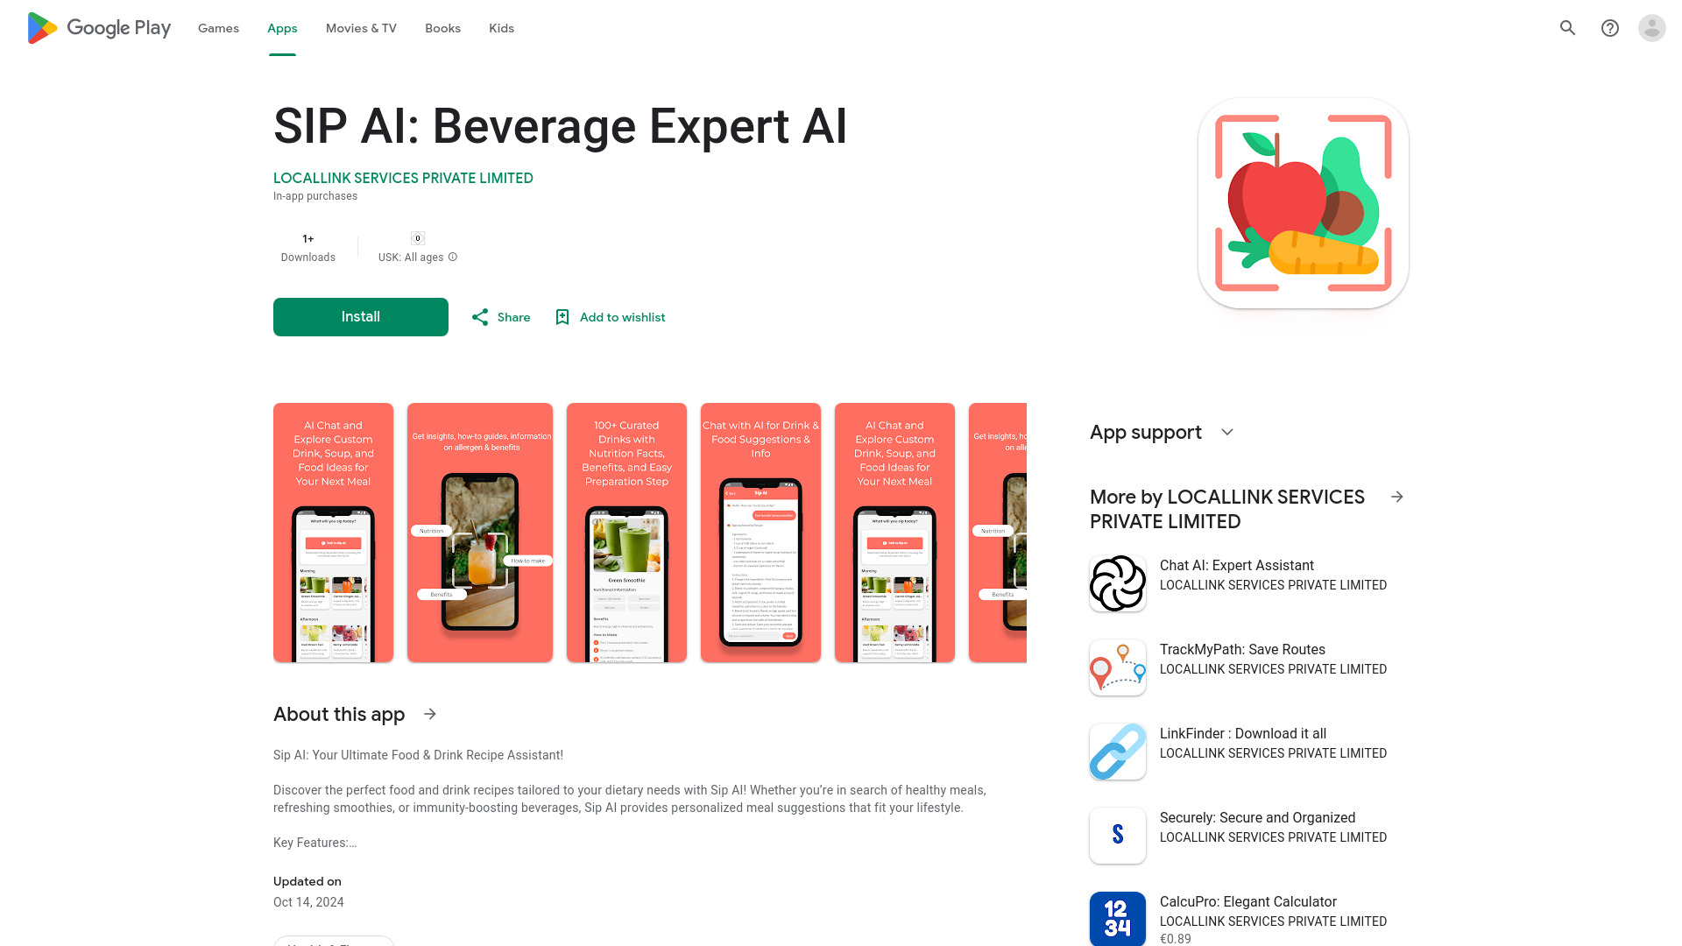Open CalcuPro: Elegant Calculator app
The height and width of the screenshot is (946, 1682).
[x=1247, y=918]
